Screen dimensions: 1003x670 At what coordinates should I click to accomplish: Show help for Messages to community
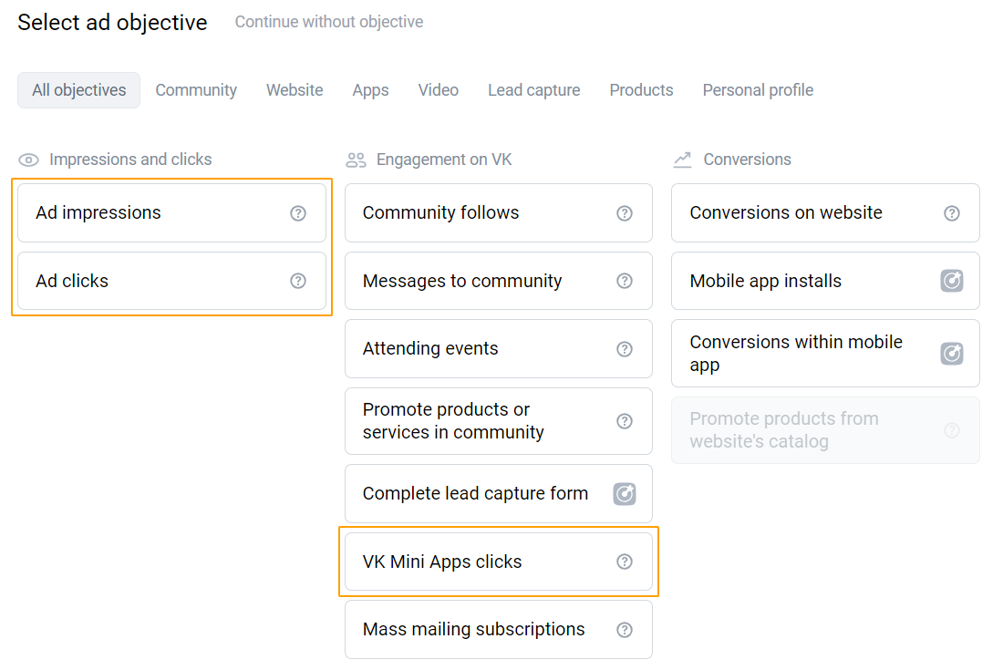[625, 281]
